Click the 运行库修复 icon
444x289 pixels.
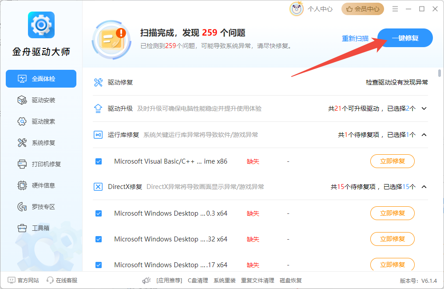coord(98,135)
